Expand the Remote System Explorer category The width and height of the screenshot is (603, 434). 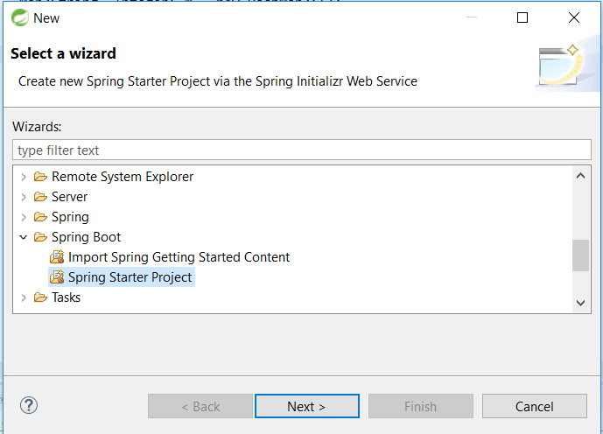(x=24, y=177)
